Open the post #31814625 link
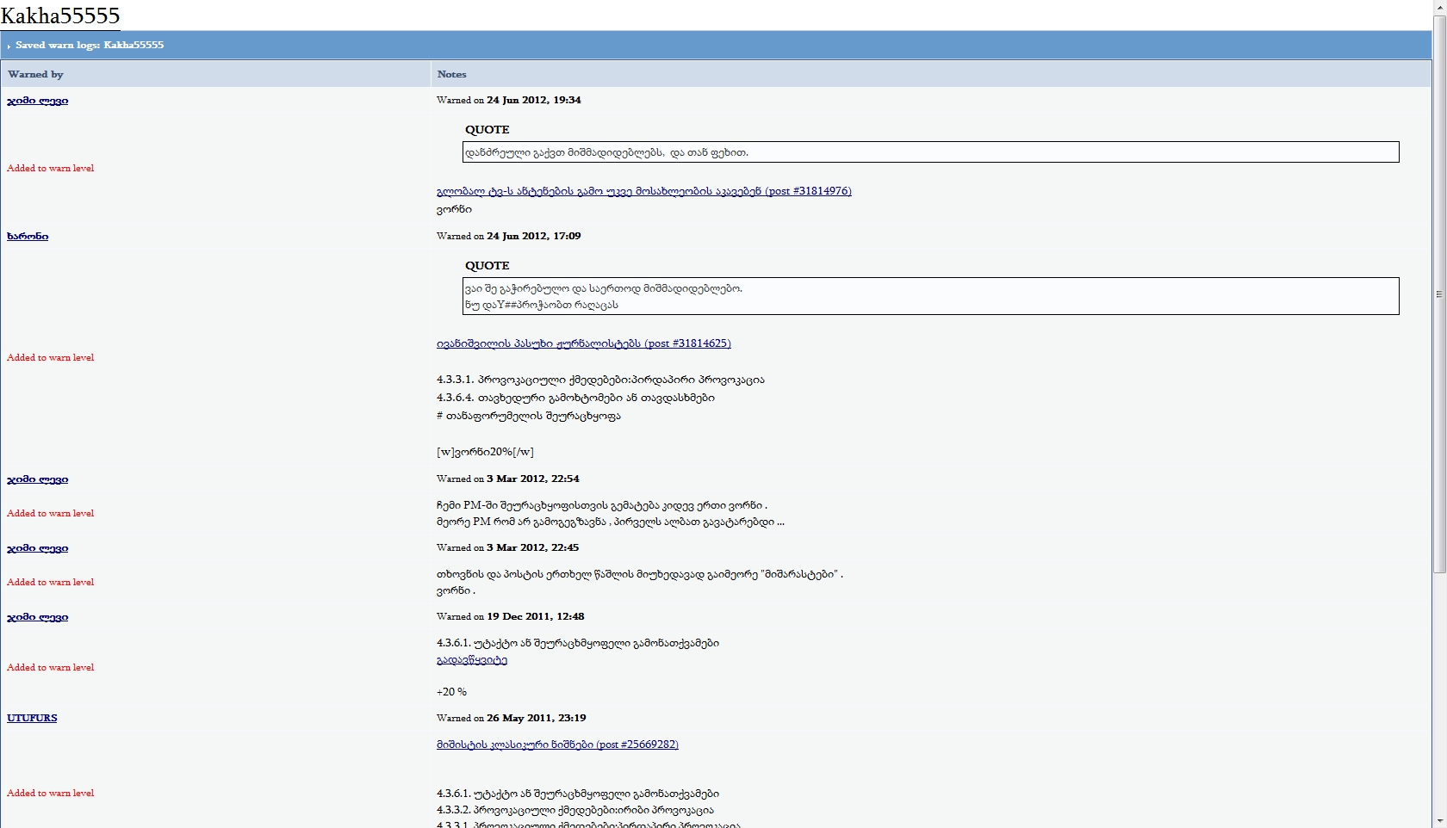This screenshot has width=1447, height=828. [x=583, y=343]
